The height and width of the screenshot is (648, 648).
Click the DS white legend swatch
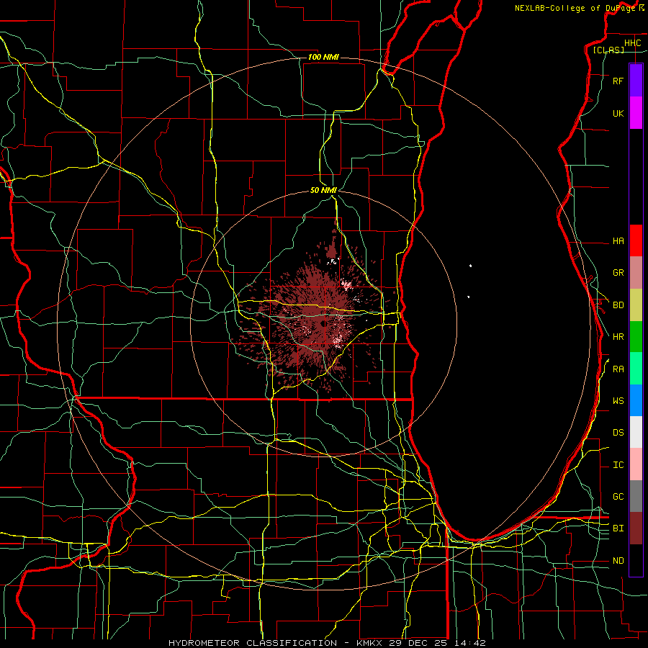click(x=636, y=432)
